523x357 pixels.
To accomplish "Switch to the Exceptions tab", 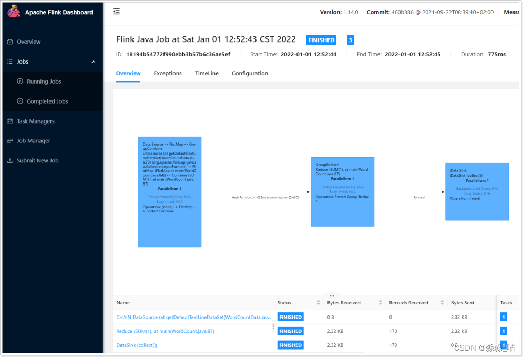I will [x=168, y=73].
